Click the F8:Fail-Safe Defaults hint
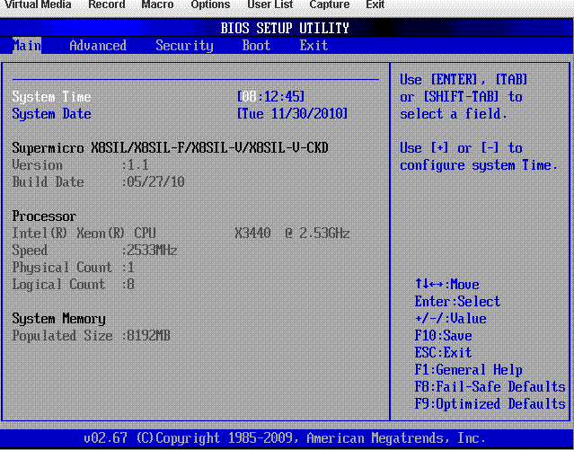 490,387
